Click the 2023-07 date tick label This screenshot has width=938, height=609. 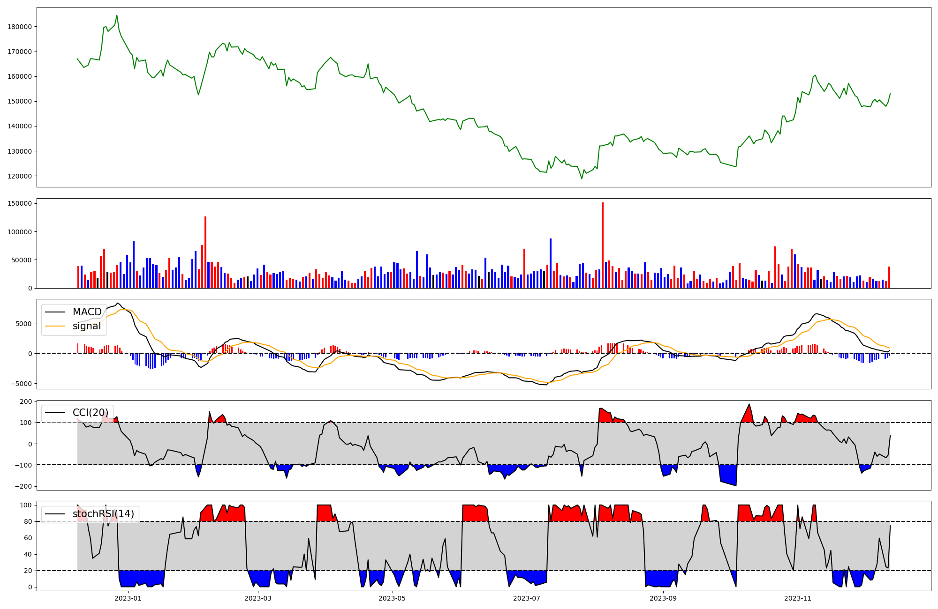click(526, 598)
